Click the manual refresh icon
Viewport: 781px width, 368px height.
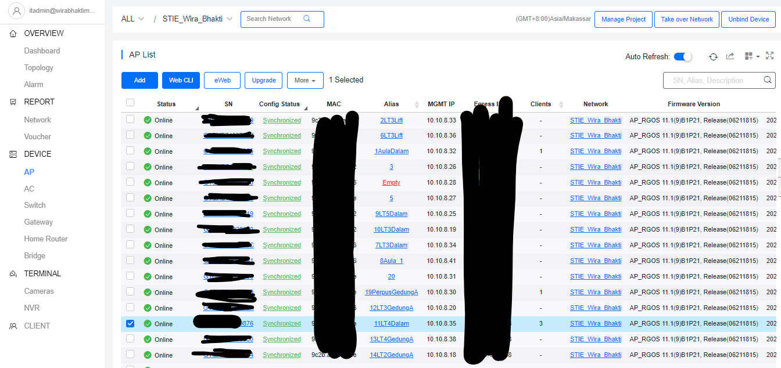pyautogui.click(x=713, y=56)
